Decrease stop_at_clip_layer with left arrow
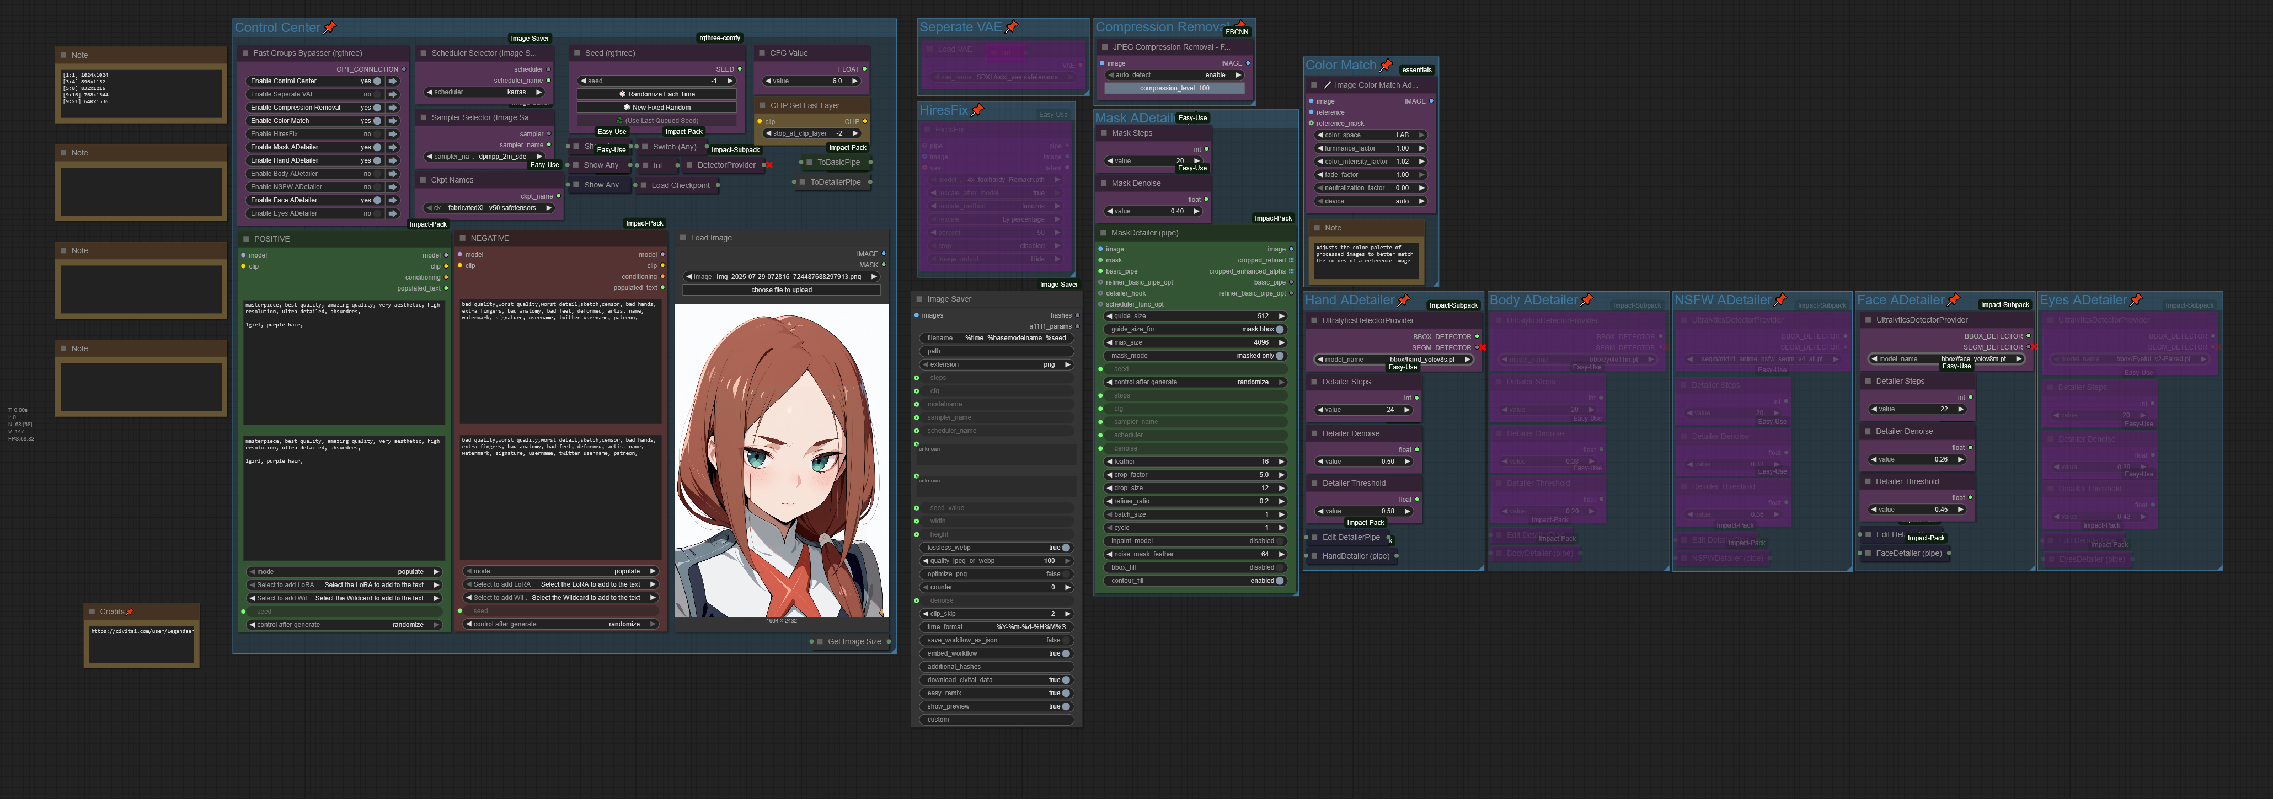 (769, 134)
